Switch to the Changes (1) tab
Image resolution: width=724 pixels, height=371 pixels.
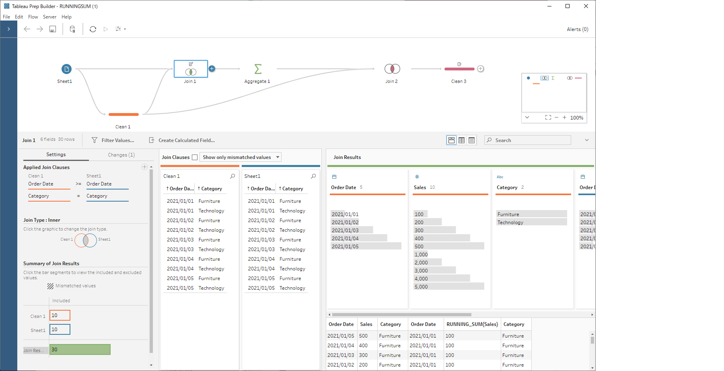(121, 155)
